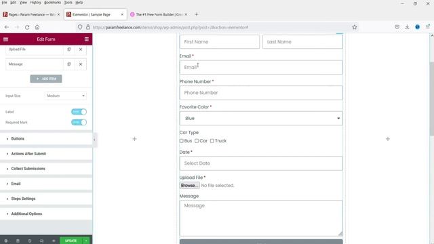Open save options arrow beside Update

point(86,241)
